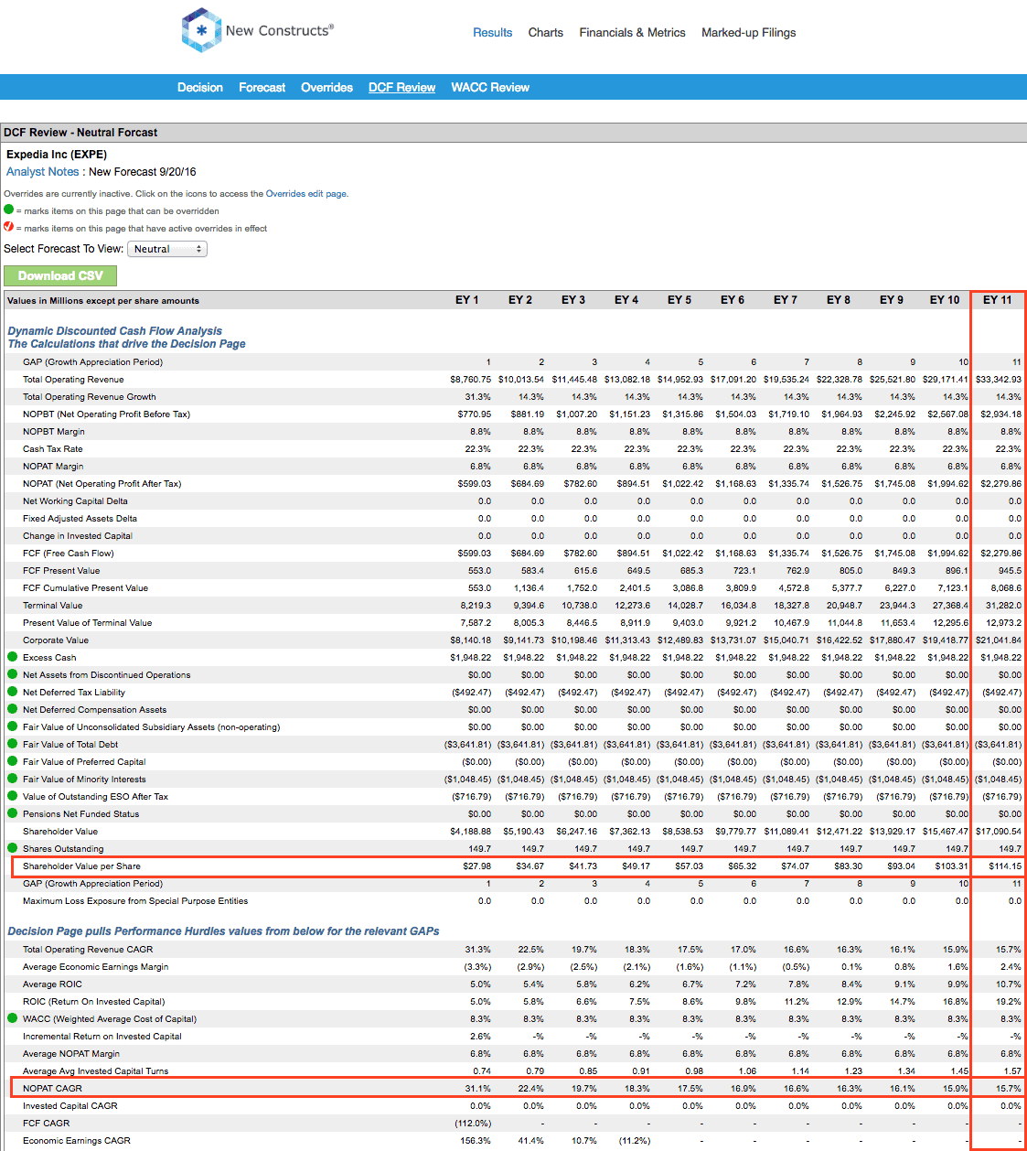The height and width of the screenshot is (1151, 1027).
Task: Click override dot for Fair Value of Minority Interests
Action: [13, 779]
